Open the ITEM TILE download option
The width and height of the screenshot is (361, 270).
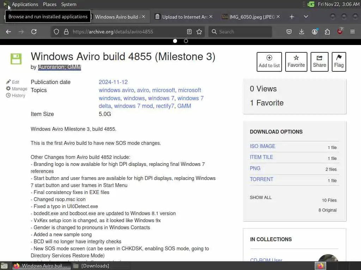coord(261,157)
